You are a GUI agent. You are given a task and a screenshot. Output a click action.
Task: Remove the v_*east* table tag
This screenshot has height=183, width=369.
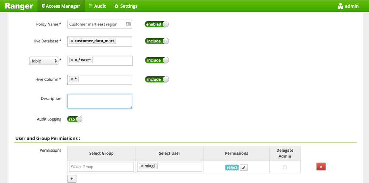point(72,60)
